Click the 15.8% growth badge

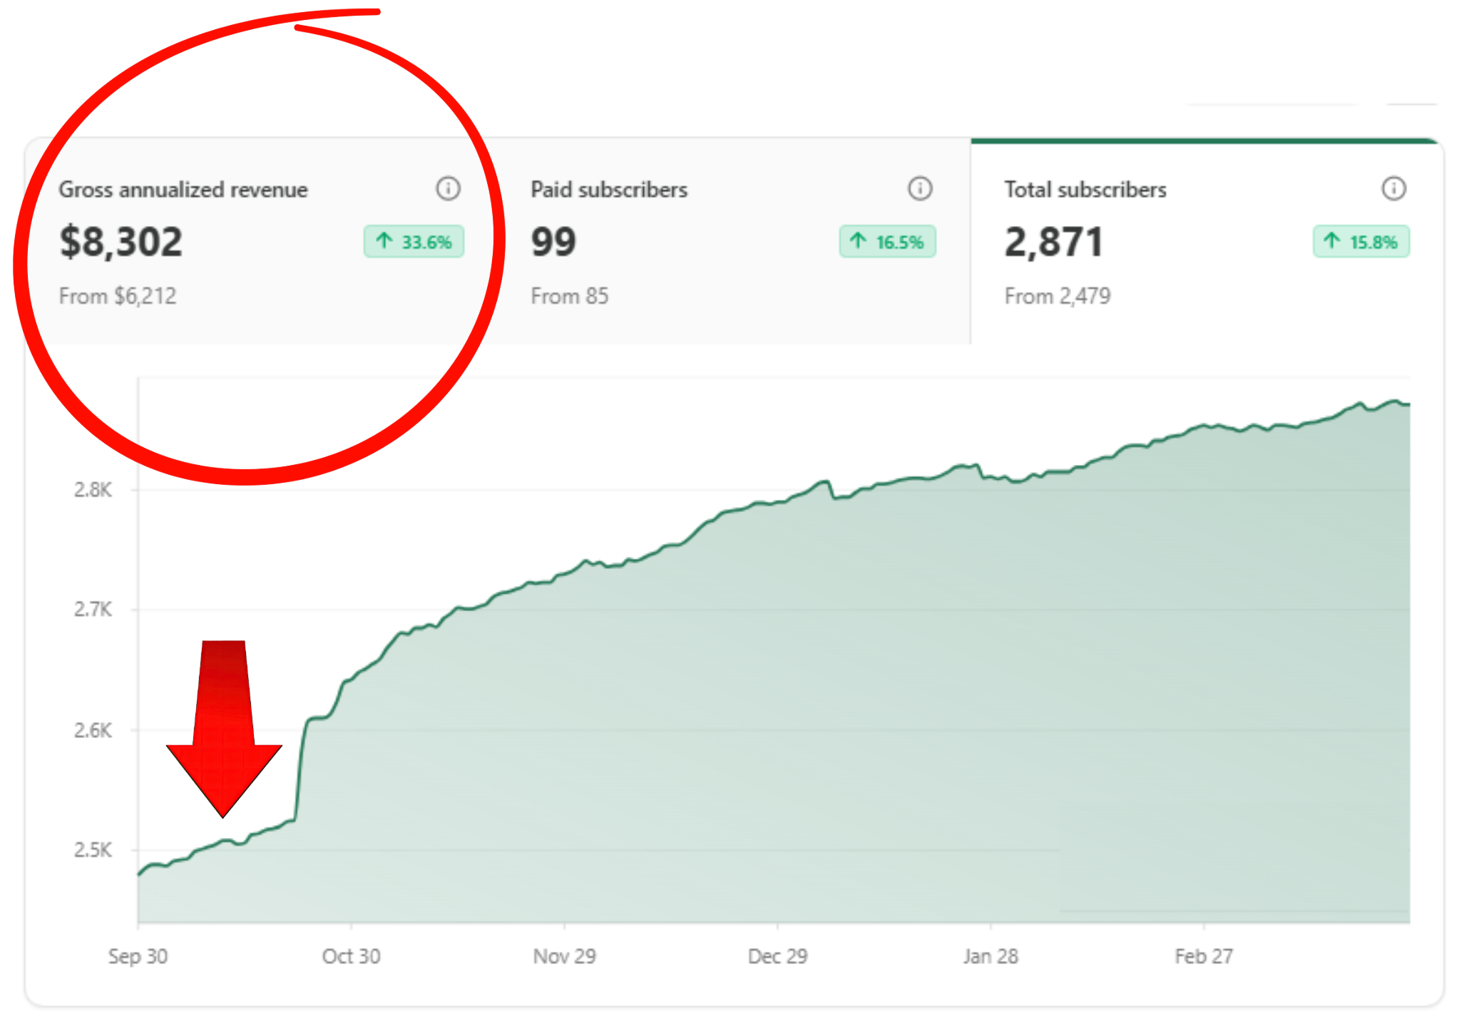[x=1361, y=242]
